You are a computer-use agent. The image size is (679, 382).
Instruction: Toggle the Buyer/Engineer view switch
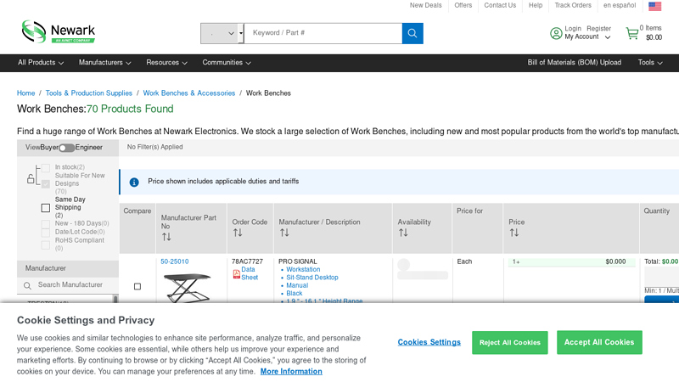click(x=67, y=148)
